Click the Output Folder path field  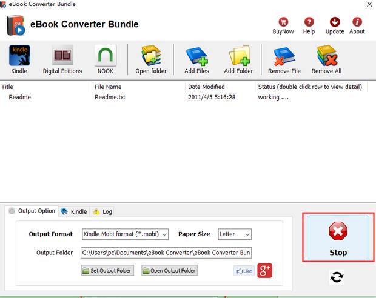pyautogui.click(x=166, y=253)
